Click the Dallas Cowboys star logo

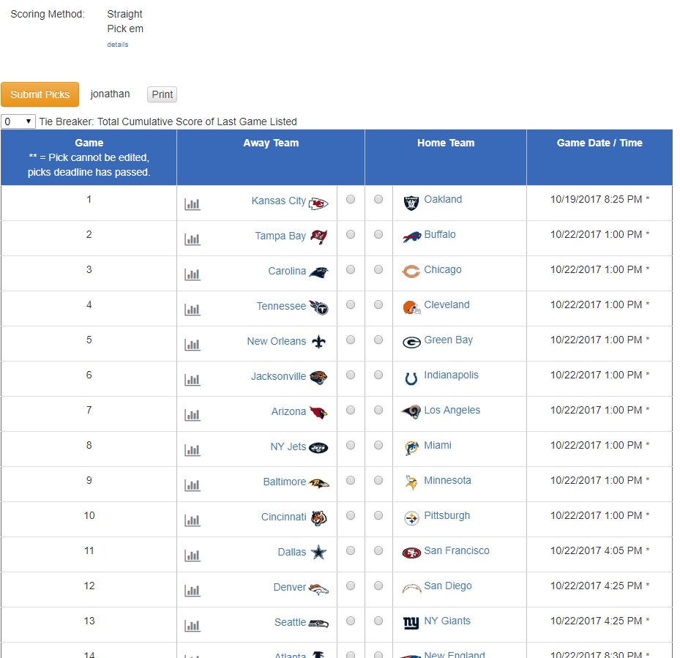(x=318, y=553)
